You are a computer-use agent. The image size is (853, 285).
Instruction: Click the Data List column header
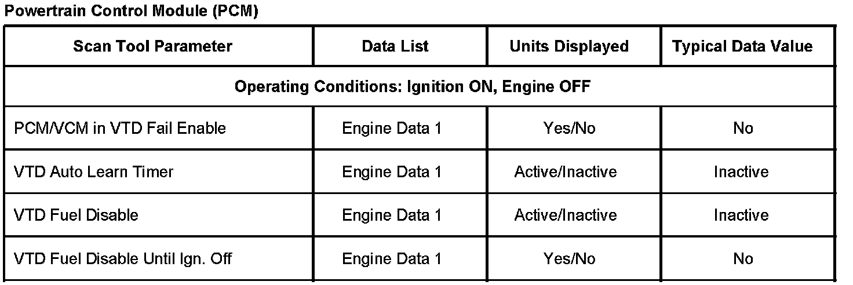[x=395, y=46]
